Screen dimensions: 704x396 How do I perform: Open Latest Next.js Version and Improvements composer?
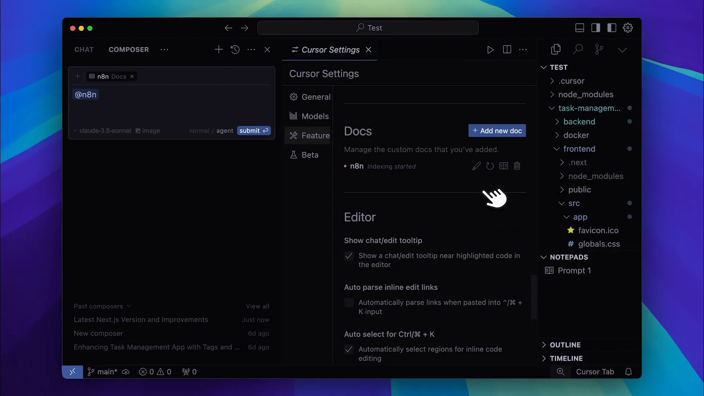(172, 320)
